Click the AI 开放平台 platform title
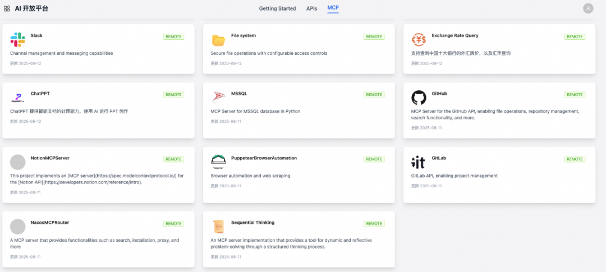Viewport: 606px width, 272px height. coord(31,8)
